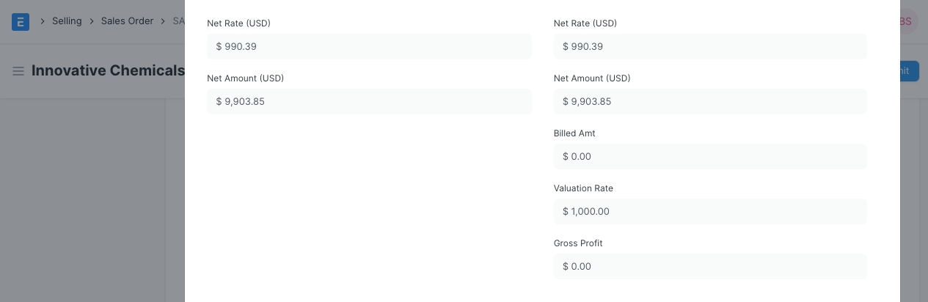This screenshot has height=302, width=928.
Task: Click the Innovative Chemicals document title
Action: pos(108,71)
